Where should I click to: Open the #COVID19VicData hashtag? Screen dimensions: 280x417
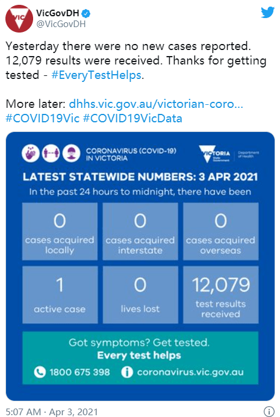132,118
